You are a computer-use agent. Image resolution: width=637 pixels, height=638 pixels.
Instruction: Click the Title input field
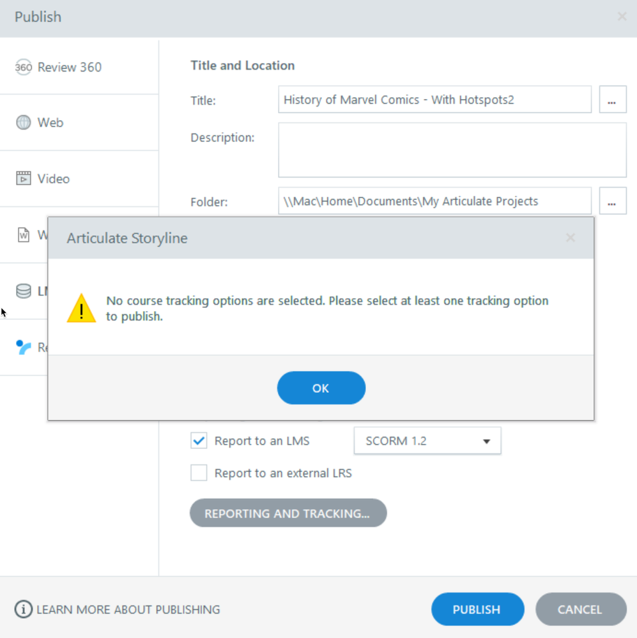[434, 100]
